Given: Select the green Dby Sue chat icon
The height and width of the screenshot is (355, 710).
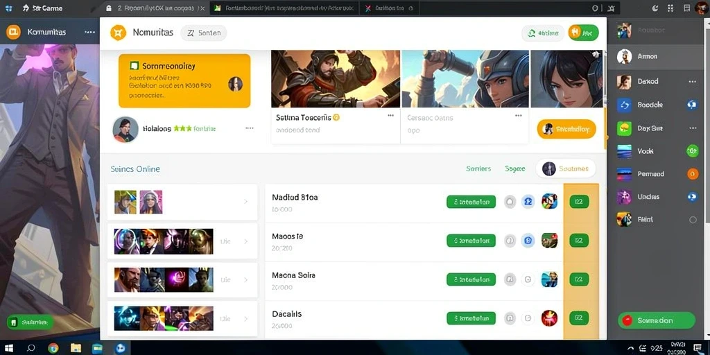Looking at the screenshot, I should (x=624, y=128).
